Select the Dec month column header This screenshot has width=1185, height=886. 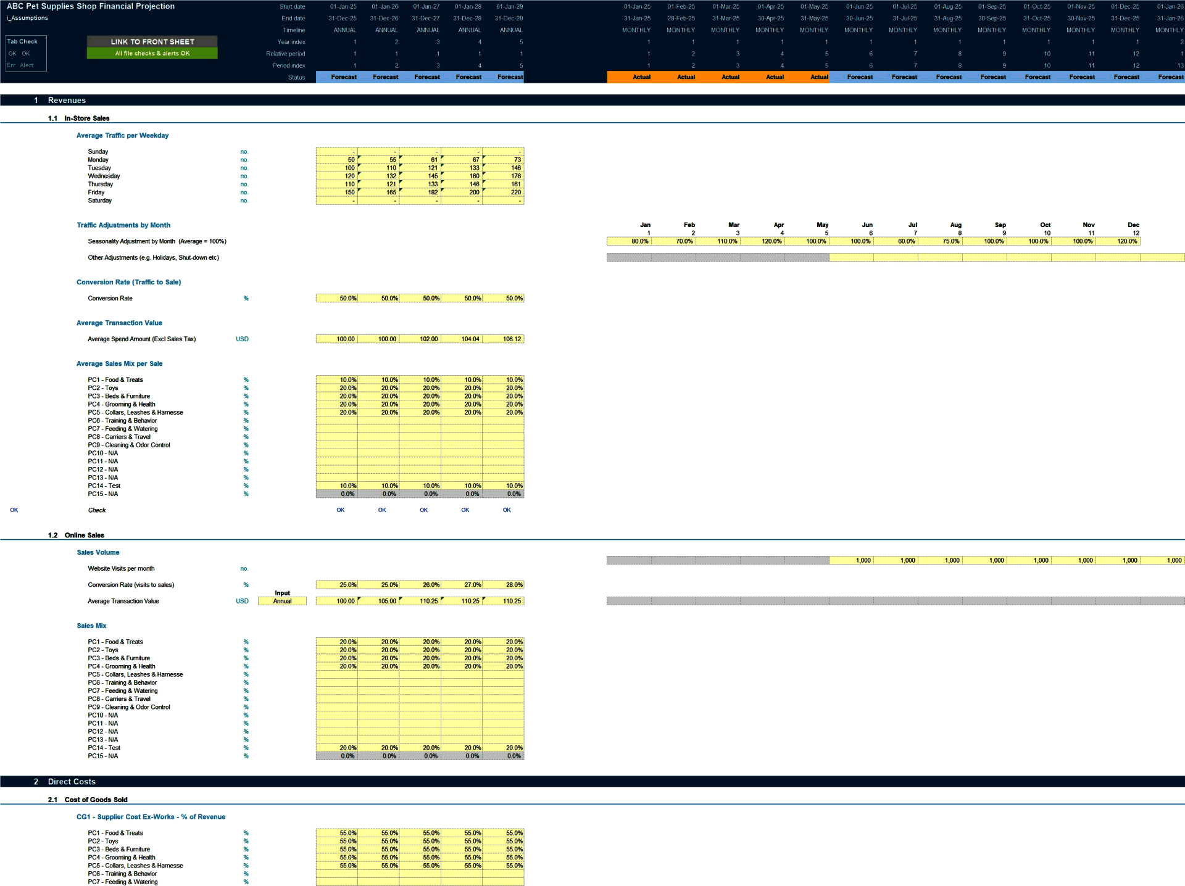[x=1133, y=225]
